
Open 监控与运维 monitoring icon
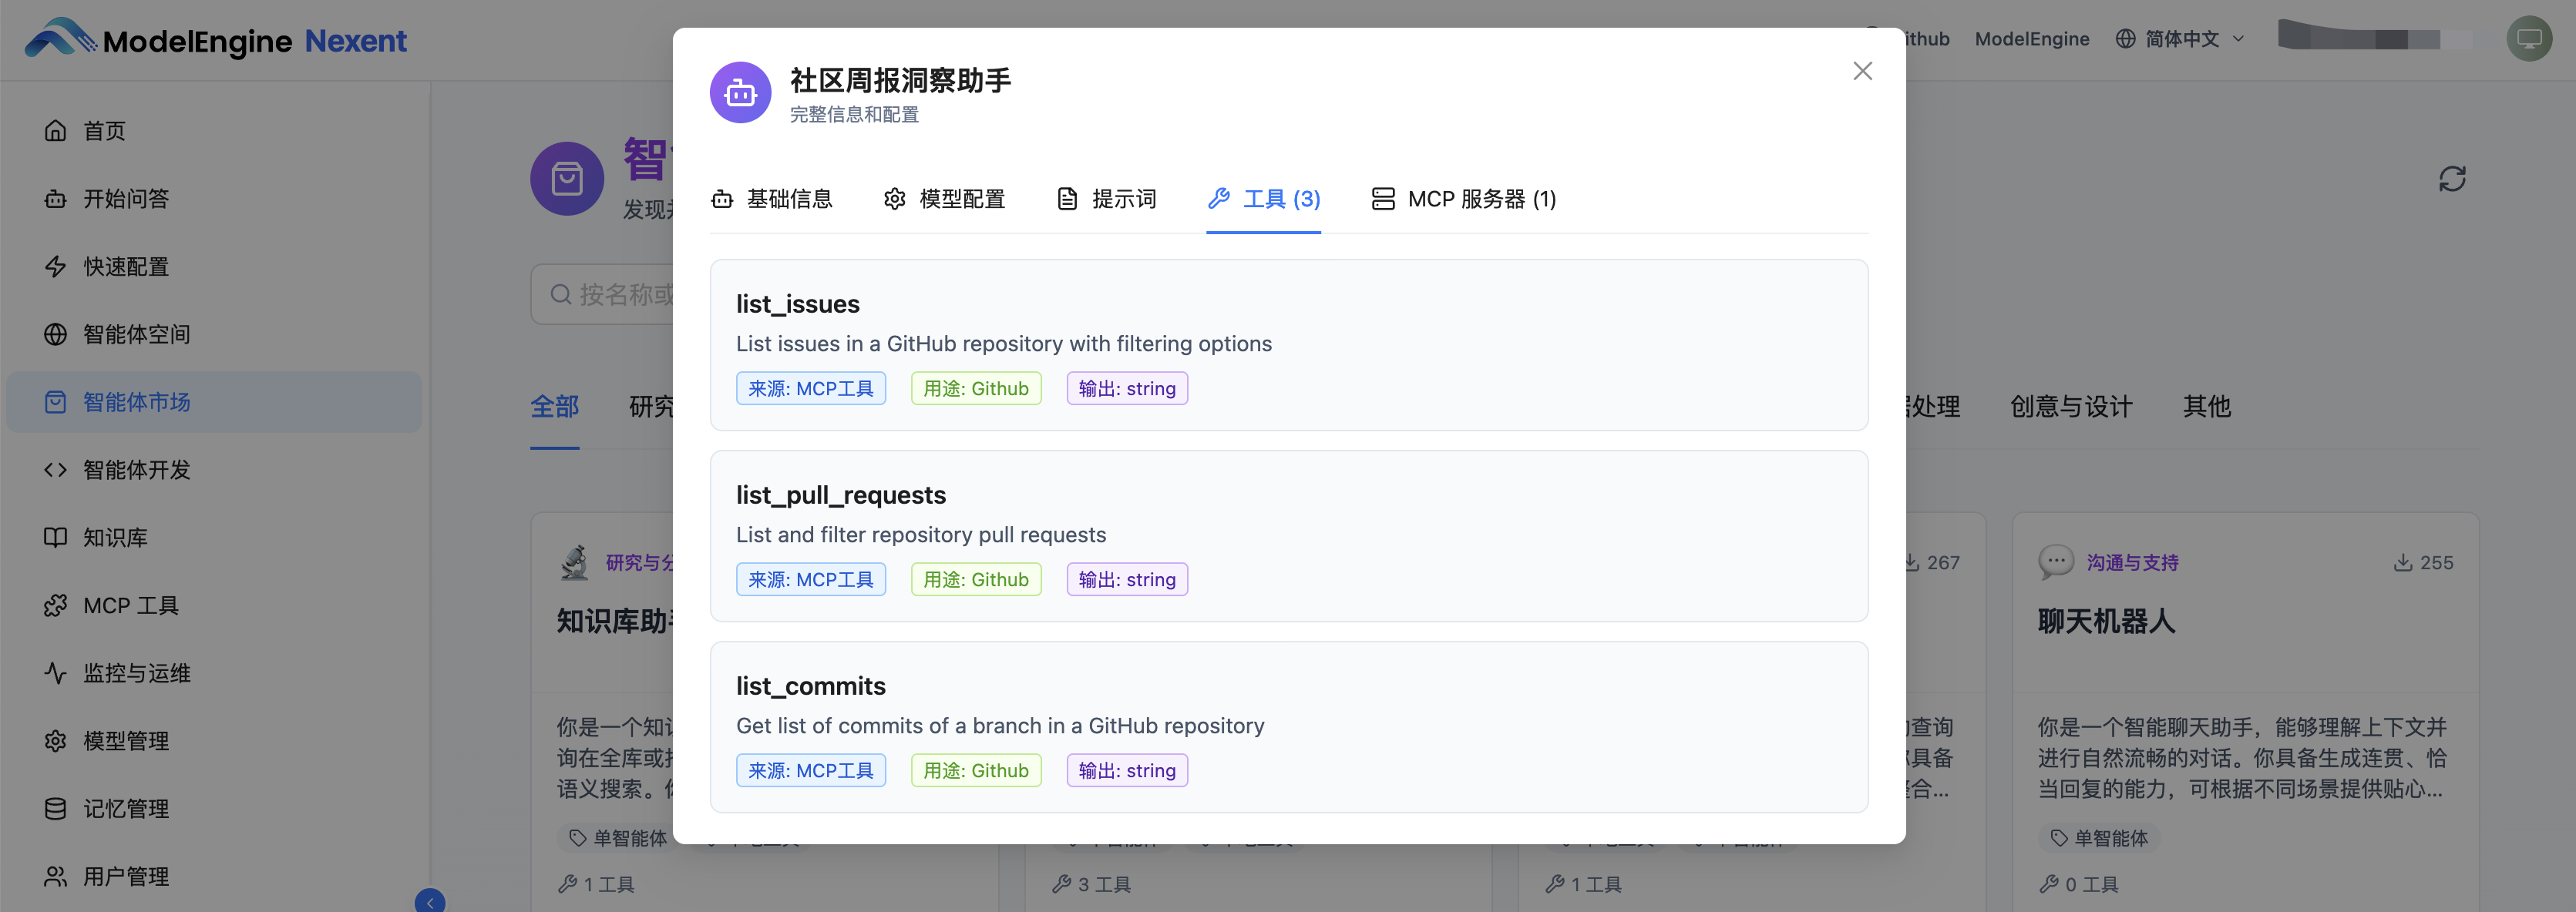(56, 672)
